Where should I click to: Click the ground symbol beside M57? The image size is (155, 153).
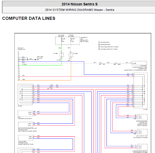[35, 59]
